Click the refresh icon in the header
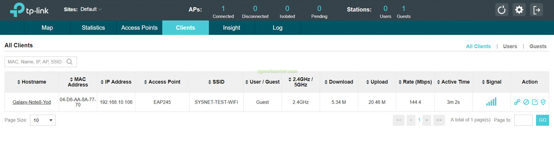 (x=501, y=10)
